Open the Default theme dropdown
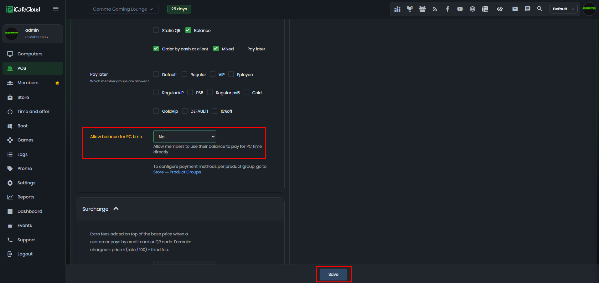 (x=563, y=9)
